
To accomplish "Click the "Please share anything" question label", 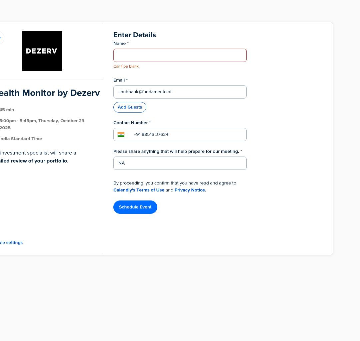I will (x=176, y=152).
